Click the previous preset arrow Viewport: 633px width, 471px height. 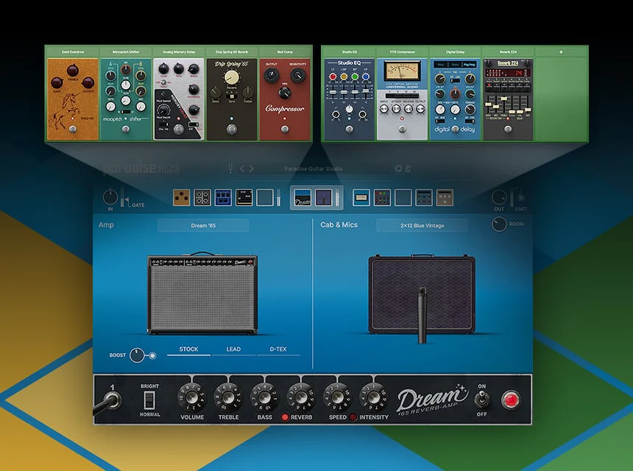[242, 169]
